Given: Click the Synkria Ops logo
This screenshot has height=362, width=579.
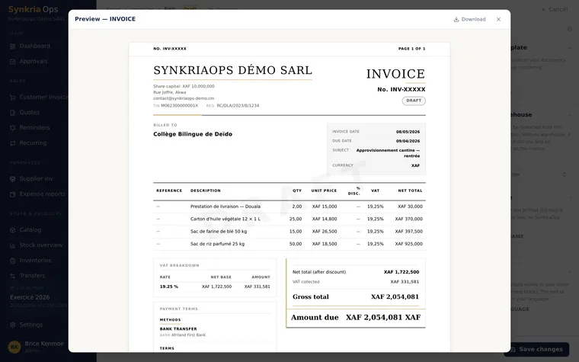Looking at the screenshot, I should click(x=33, y=9).
